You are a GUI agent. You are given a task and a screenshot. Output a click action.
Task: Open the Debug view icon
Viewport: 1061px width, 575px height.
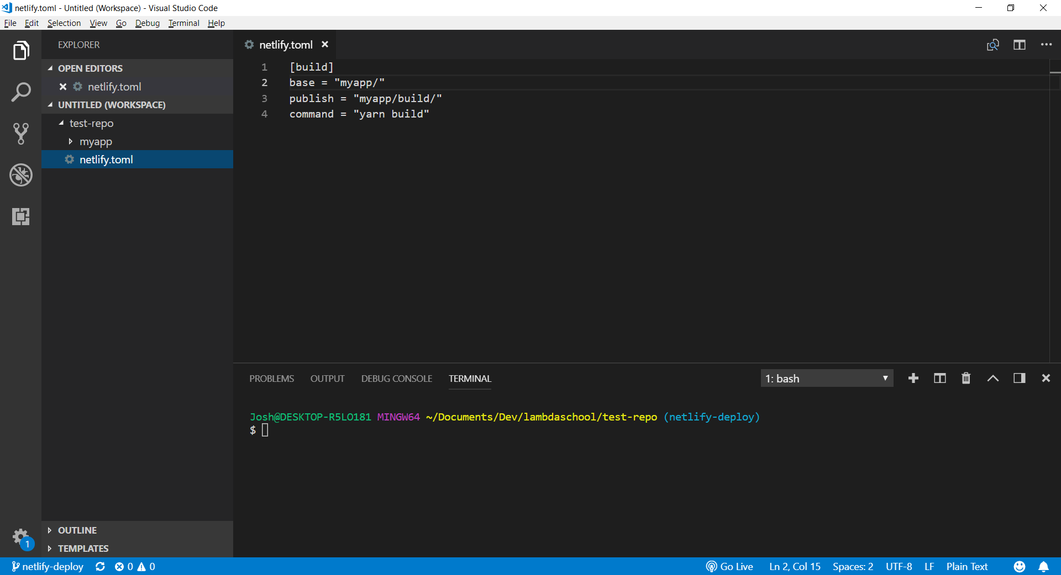click(21, 175)
